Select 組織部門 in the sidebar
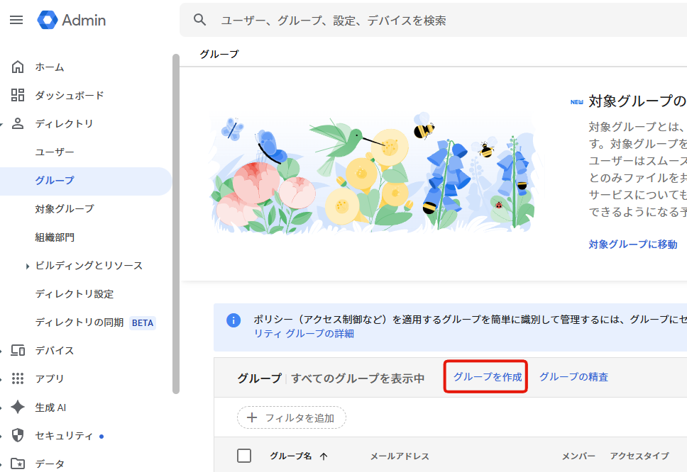 click(x=55, y=237)
